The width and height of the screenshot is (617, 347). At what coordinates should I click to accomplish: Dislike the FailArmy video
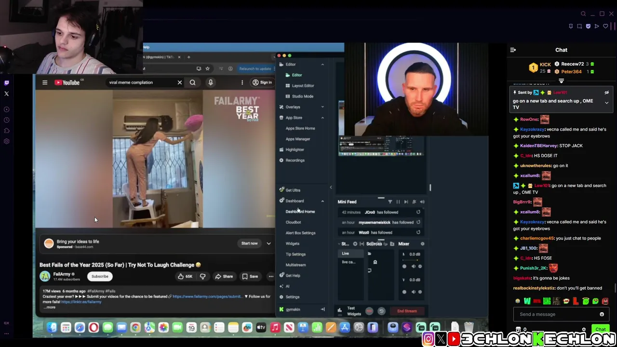202,277
